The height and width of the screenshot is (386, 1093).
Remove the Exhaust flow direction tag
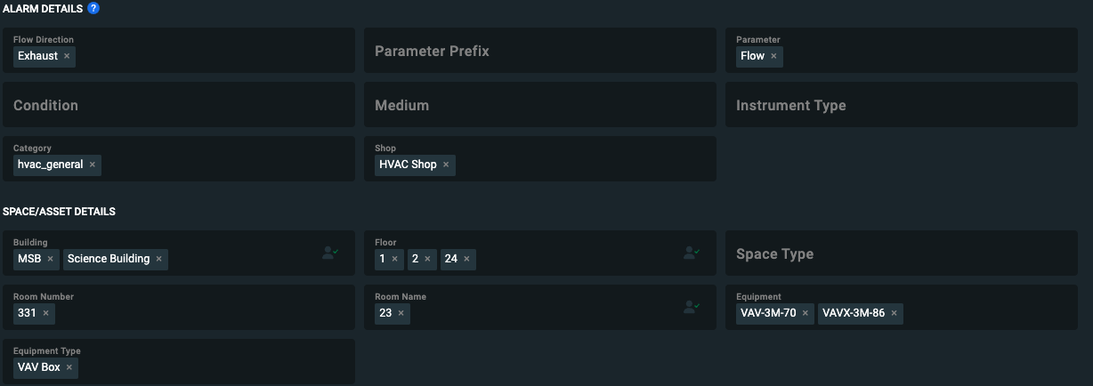tap(67, 56)
